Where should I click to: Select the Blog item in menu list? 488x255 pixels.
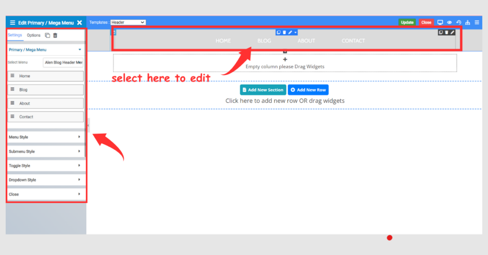click(46, 90)
